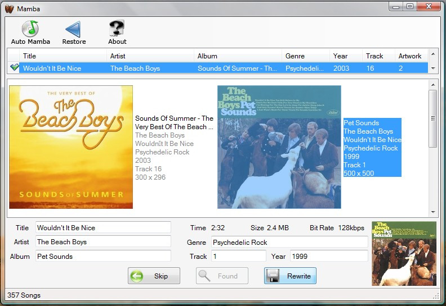
Task: Click Sounds Of Summer album cell in list
Action: 237,68
